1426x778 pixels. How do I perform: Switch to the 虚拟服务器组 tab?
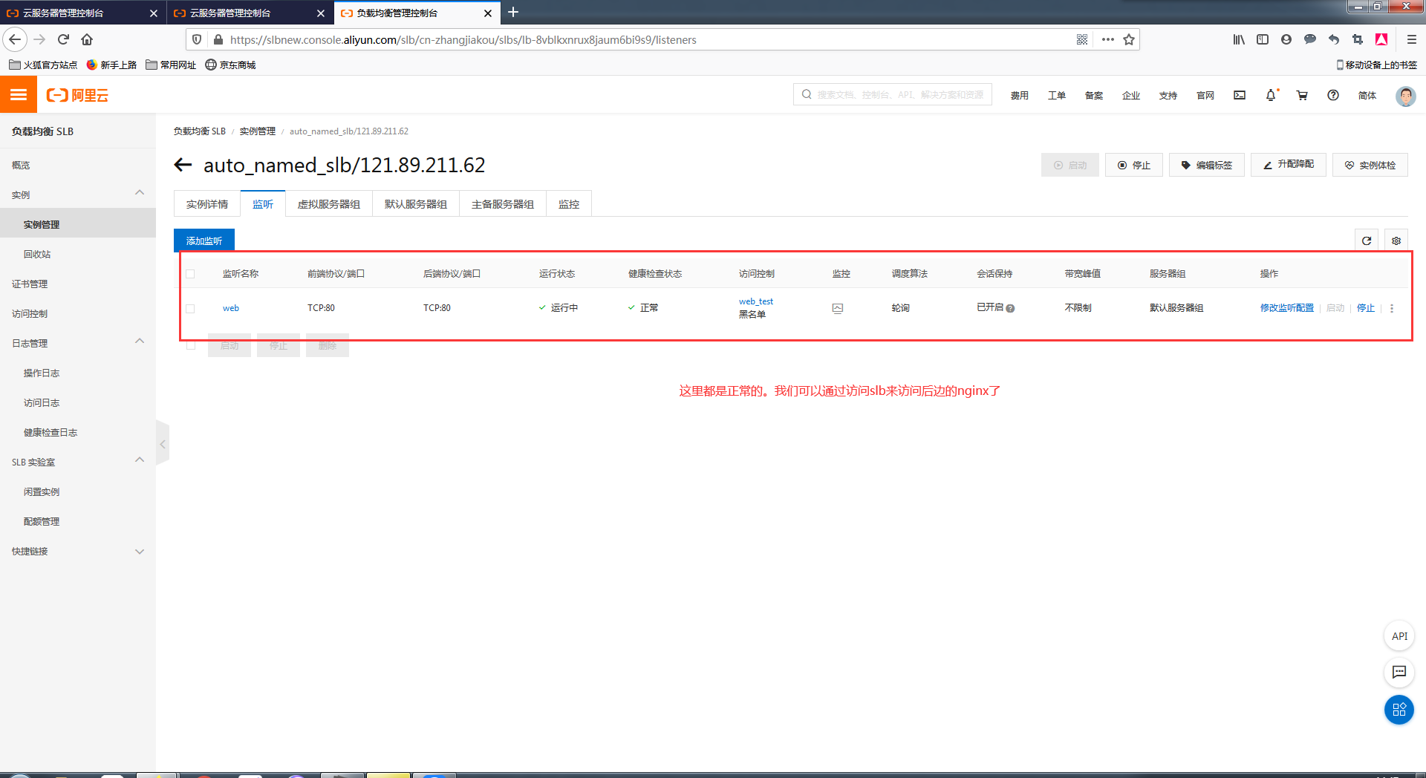click(328, 203)
